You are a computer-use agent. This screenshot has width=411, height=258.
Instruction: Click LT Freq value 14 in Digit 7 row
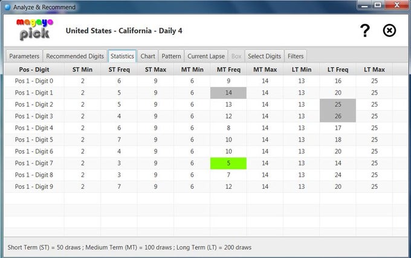[338, 163]
